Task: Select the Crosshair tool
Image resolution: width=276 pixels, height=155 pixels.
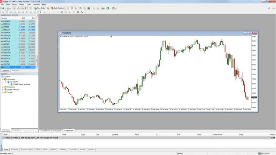Action: point(44,12)
